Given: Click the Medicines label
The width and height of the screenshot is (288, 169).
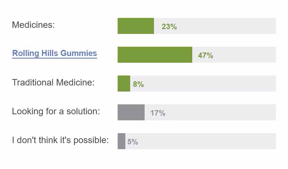Looking at the screenshot, I should [x=33, y=25].
